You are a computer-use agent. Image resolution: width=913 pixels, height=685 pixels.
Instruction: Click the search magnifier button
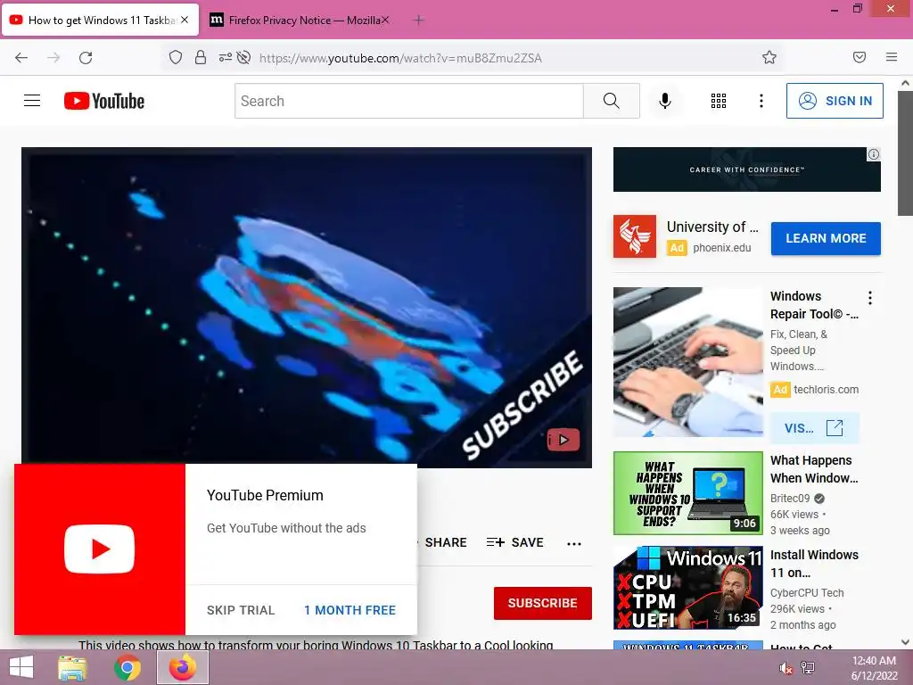click(612, 101)
